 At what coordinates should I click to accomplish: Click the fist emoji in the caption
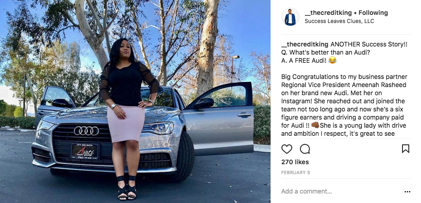click(x=315, y=125)
